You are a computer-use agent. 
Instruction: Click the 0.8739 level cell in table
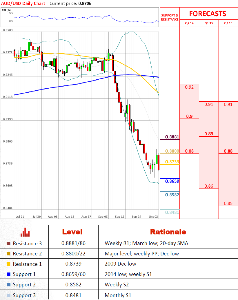pos(73,264)
